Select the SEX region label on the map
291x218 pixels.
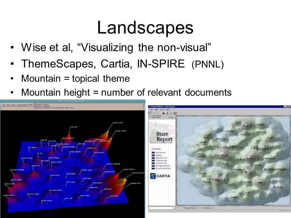pyautogui.click(x=209, y=138)
